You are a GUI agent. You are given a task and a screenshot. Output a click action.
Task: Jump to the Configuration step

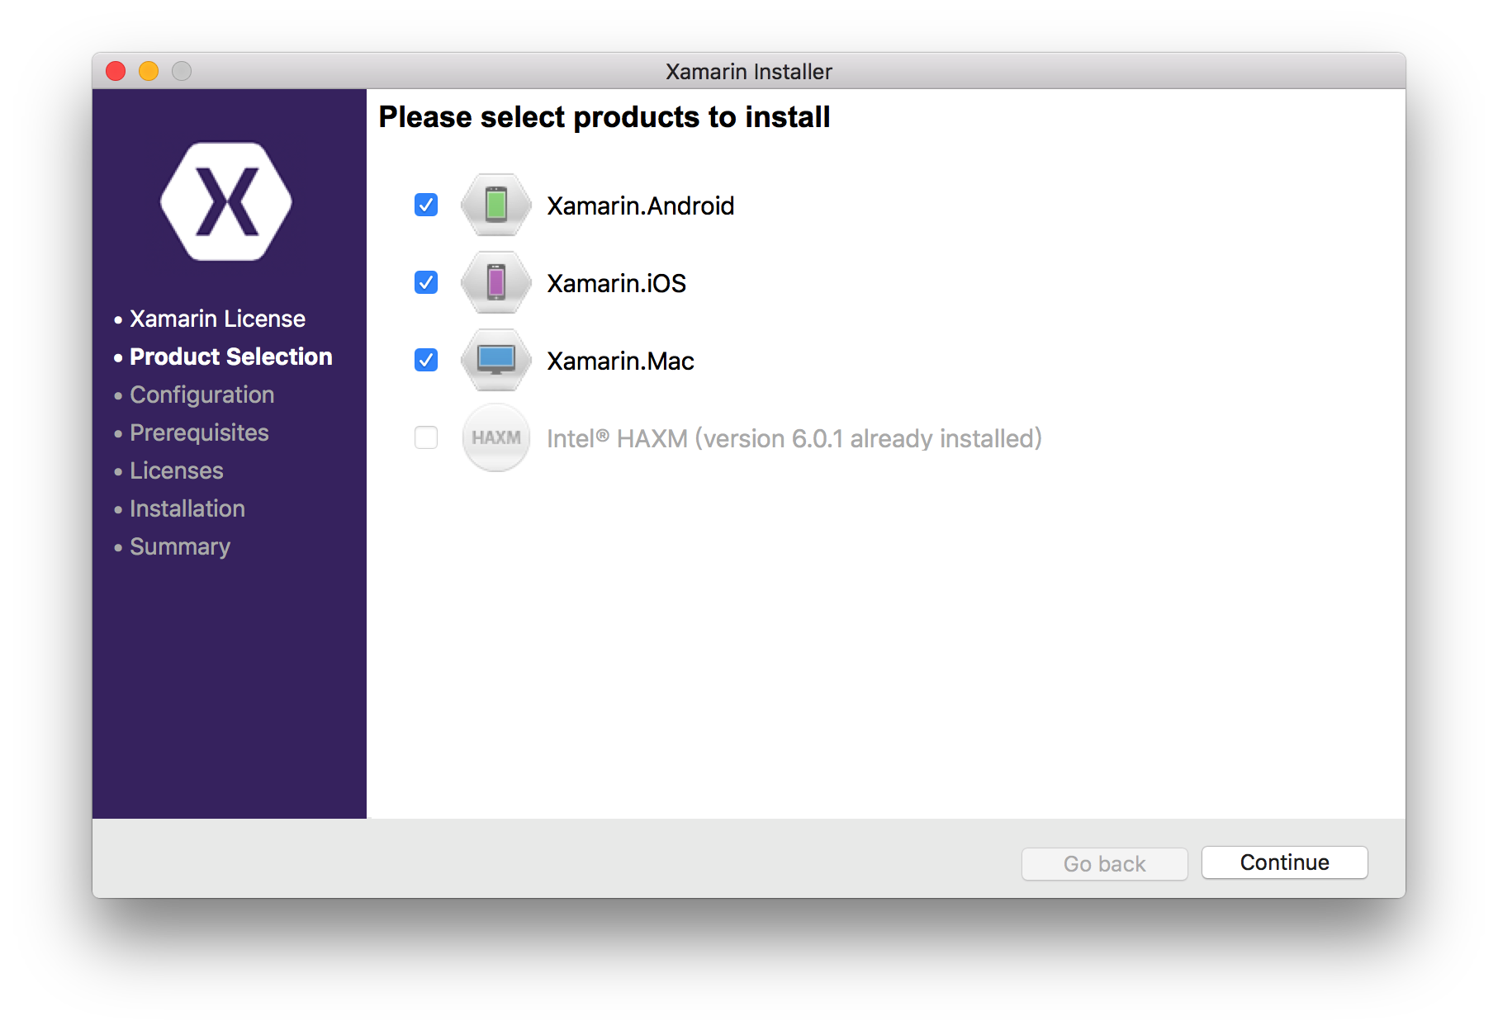pyautogui.click(x=201, y=395)
